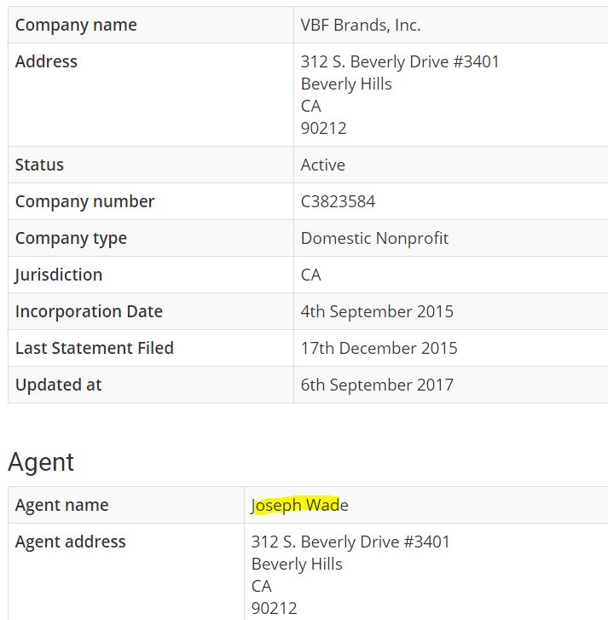This screenshot has height=620, width=608.
Task: Click the company Address row label
Action: point(46,61)
